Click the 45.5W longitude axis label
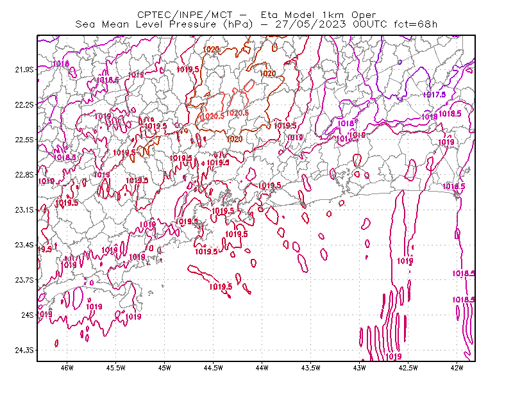 [116, 368]
